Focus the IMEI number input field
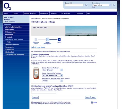Screen dimensions: 122x109 43,92
